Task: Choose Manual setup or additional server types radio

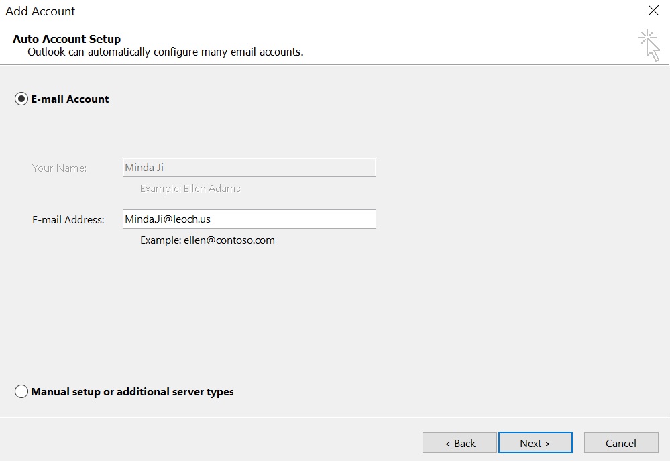Action: [21, 391]
